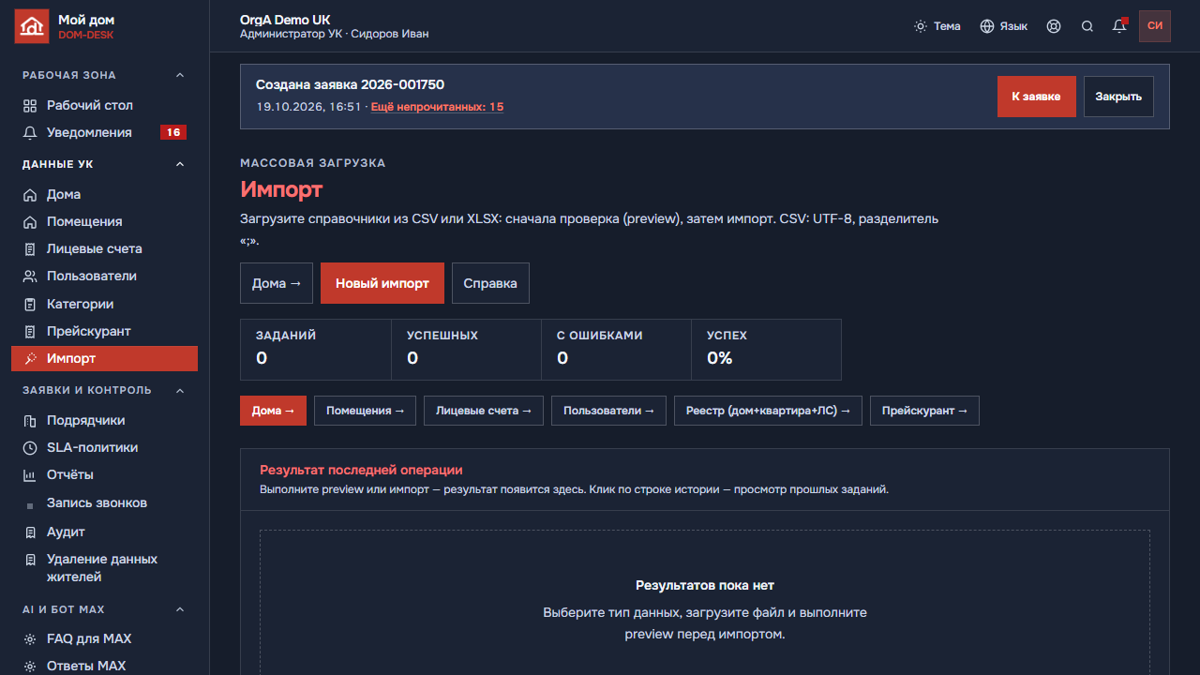
Task: Click the Мой дом house logo icon
Action: click(32, 26)
